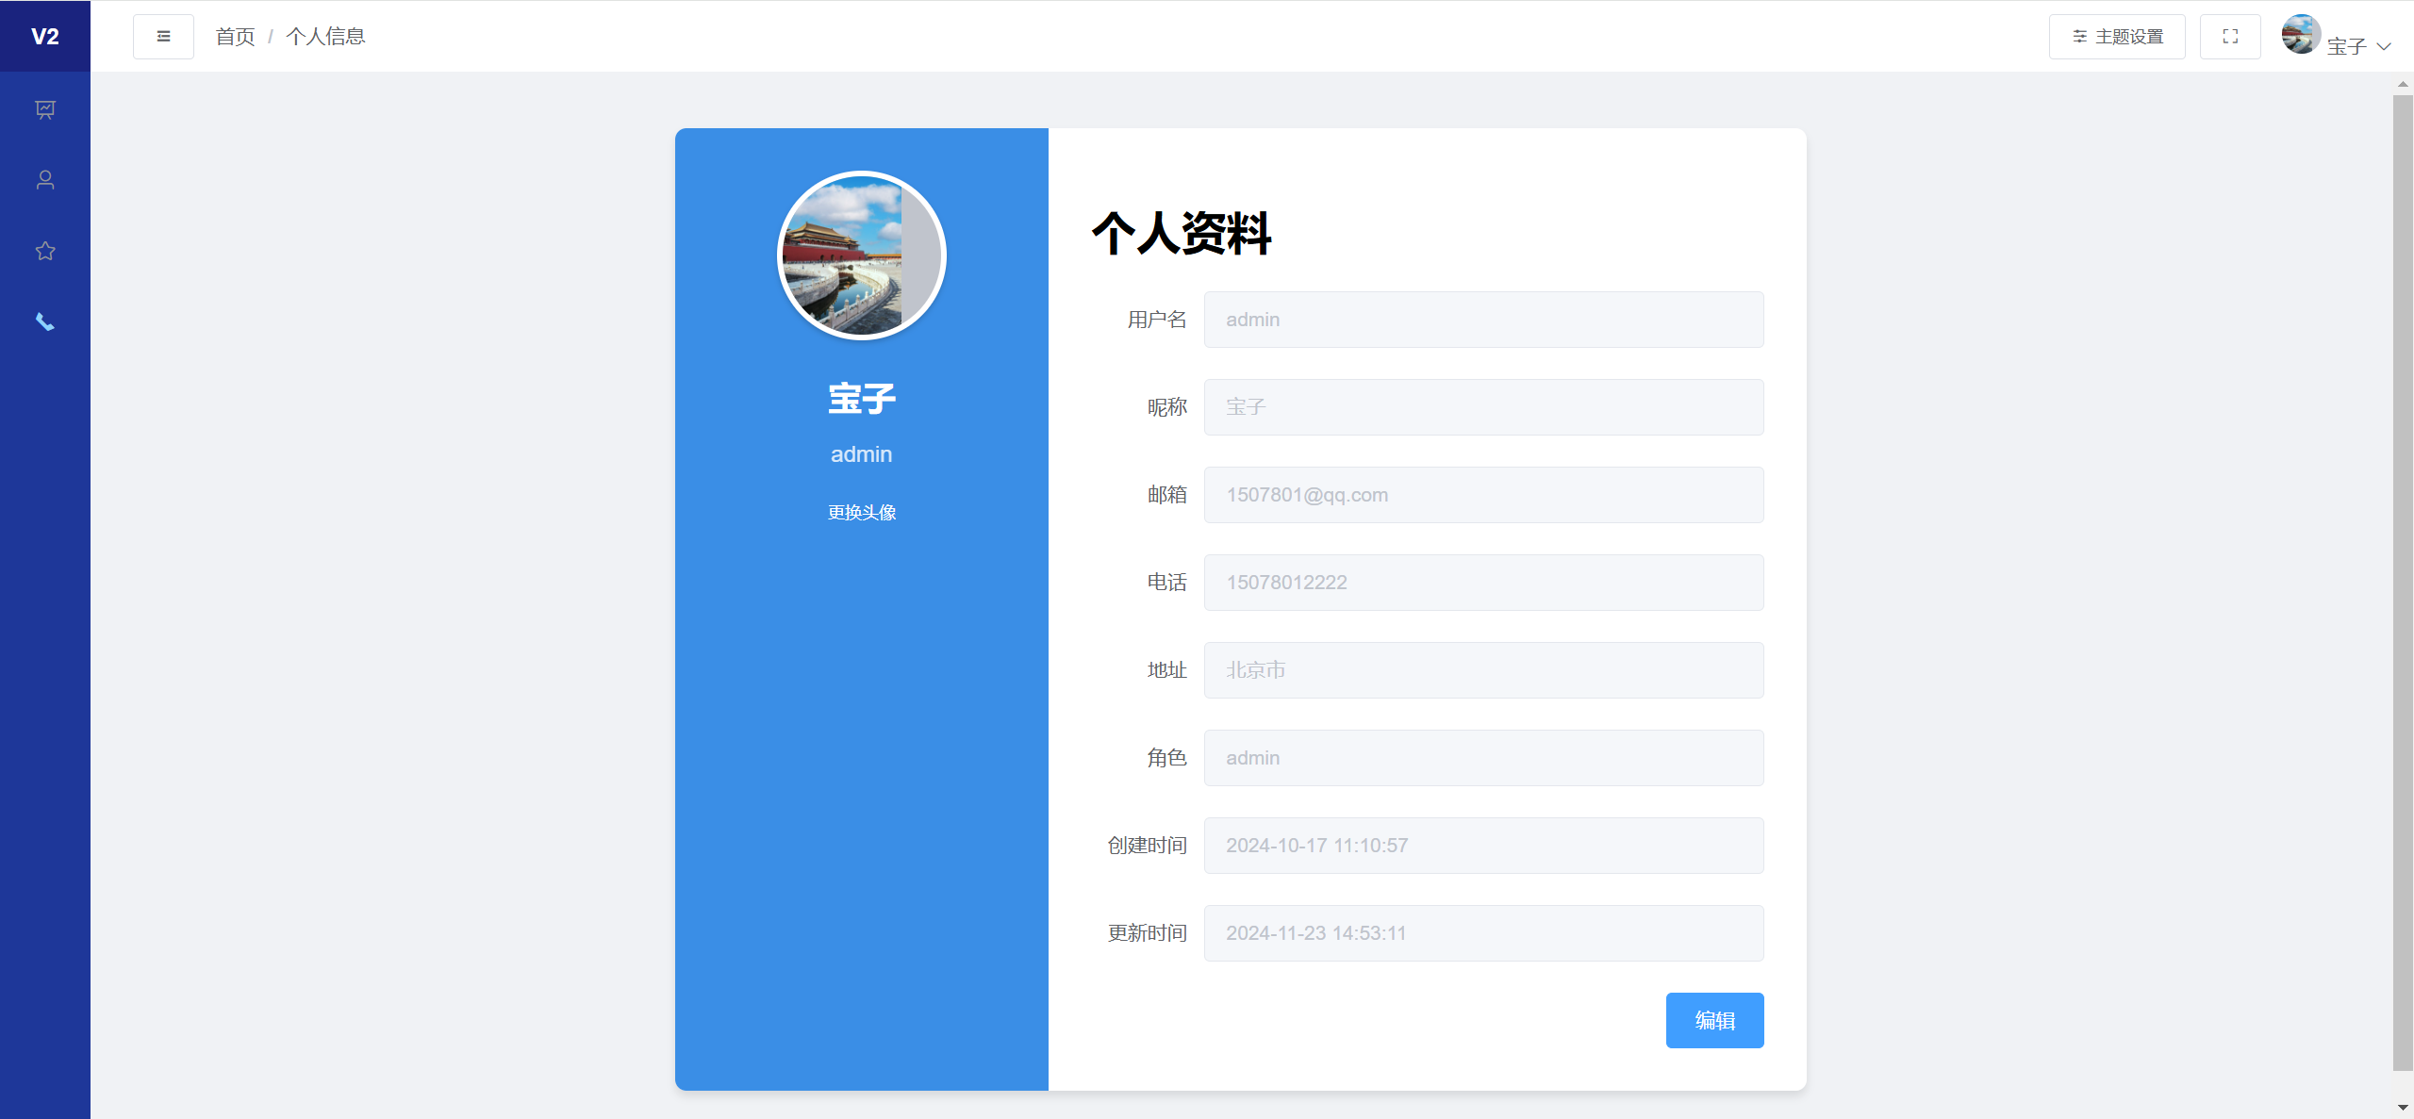
Task: Click the 更新时间 field 2024-11-23 14:53:11
Action: 1483,933
